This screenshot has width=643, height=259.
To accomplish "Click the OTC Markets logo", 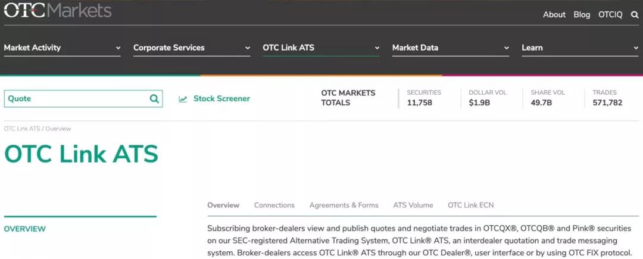I will coord(58,11).
